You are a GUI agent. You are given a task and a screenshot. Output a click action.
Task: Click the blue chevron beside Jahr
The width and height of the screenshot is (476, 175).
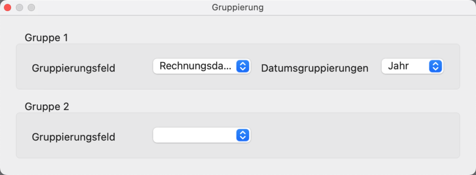[435, 66]
